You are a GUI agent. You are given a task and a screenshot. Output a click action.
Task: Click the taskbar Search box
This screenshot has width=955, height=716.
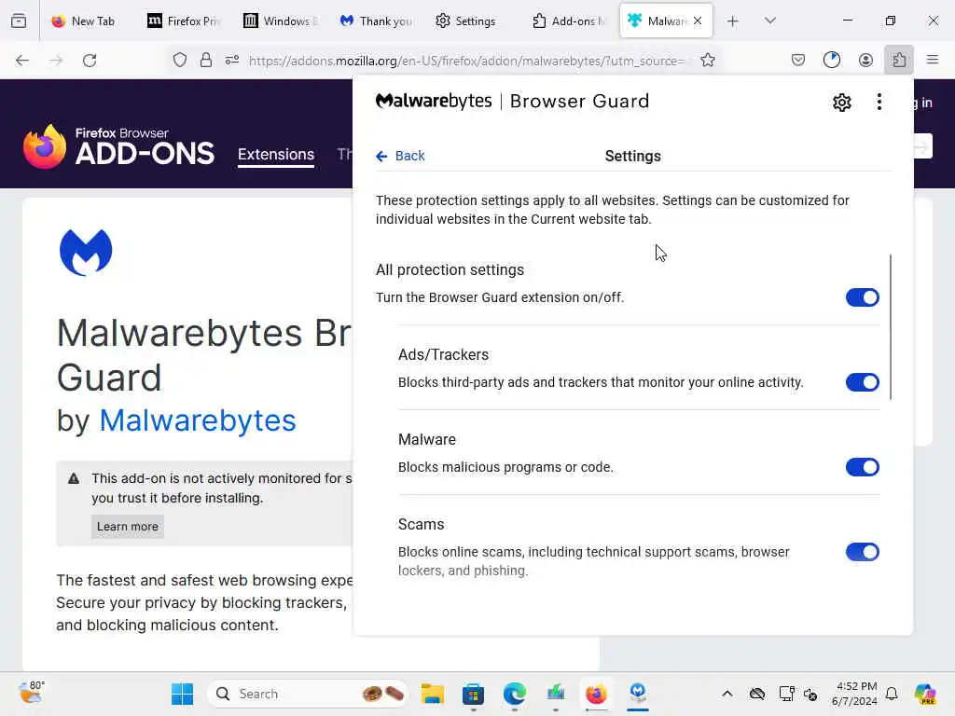(x=308, y=694)
